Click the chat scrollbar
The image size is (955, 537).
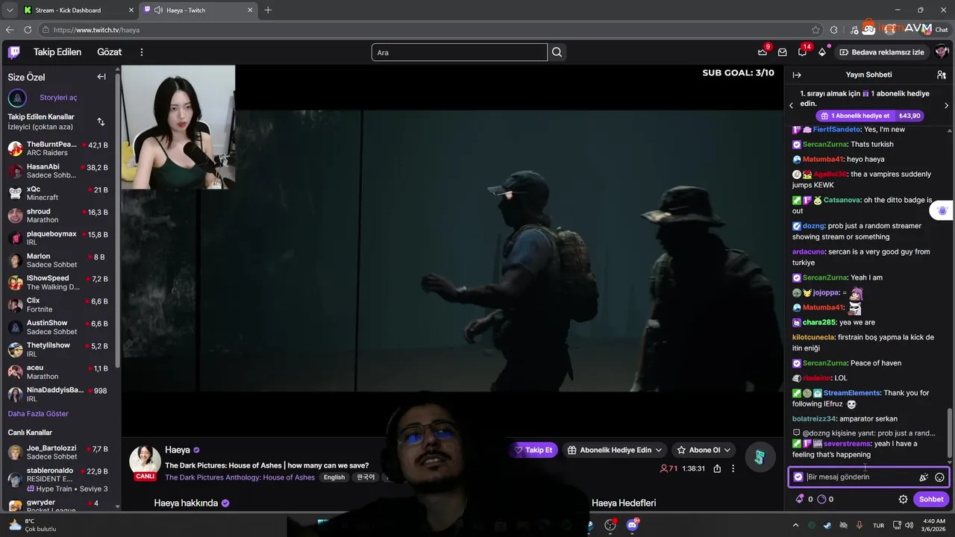(950, 433)
